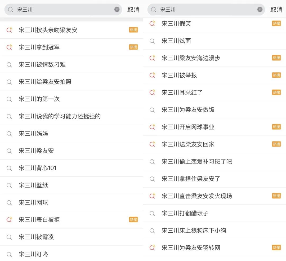Select suggestion 宋三川说我的学习能力还挺强的
The height and width of the screenshot is (261, 286).
tap(60, 116)
